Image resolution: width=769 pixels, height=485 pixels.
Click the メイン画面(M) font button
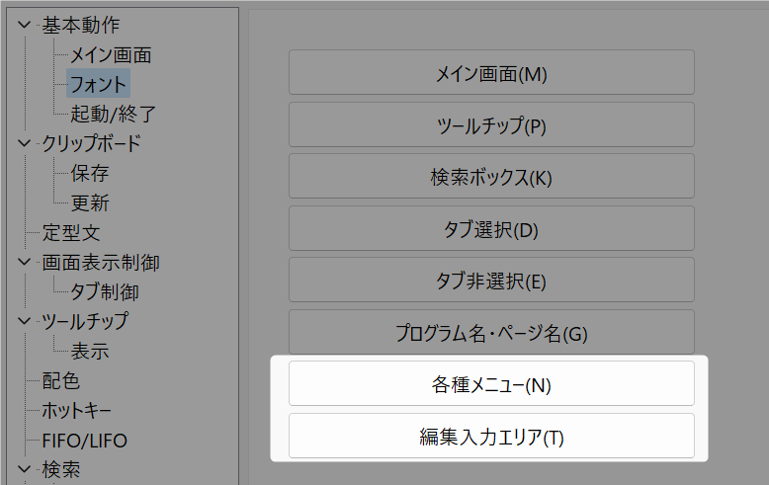pyautogui.click(x=491, y=72)
